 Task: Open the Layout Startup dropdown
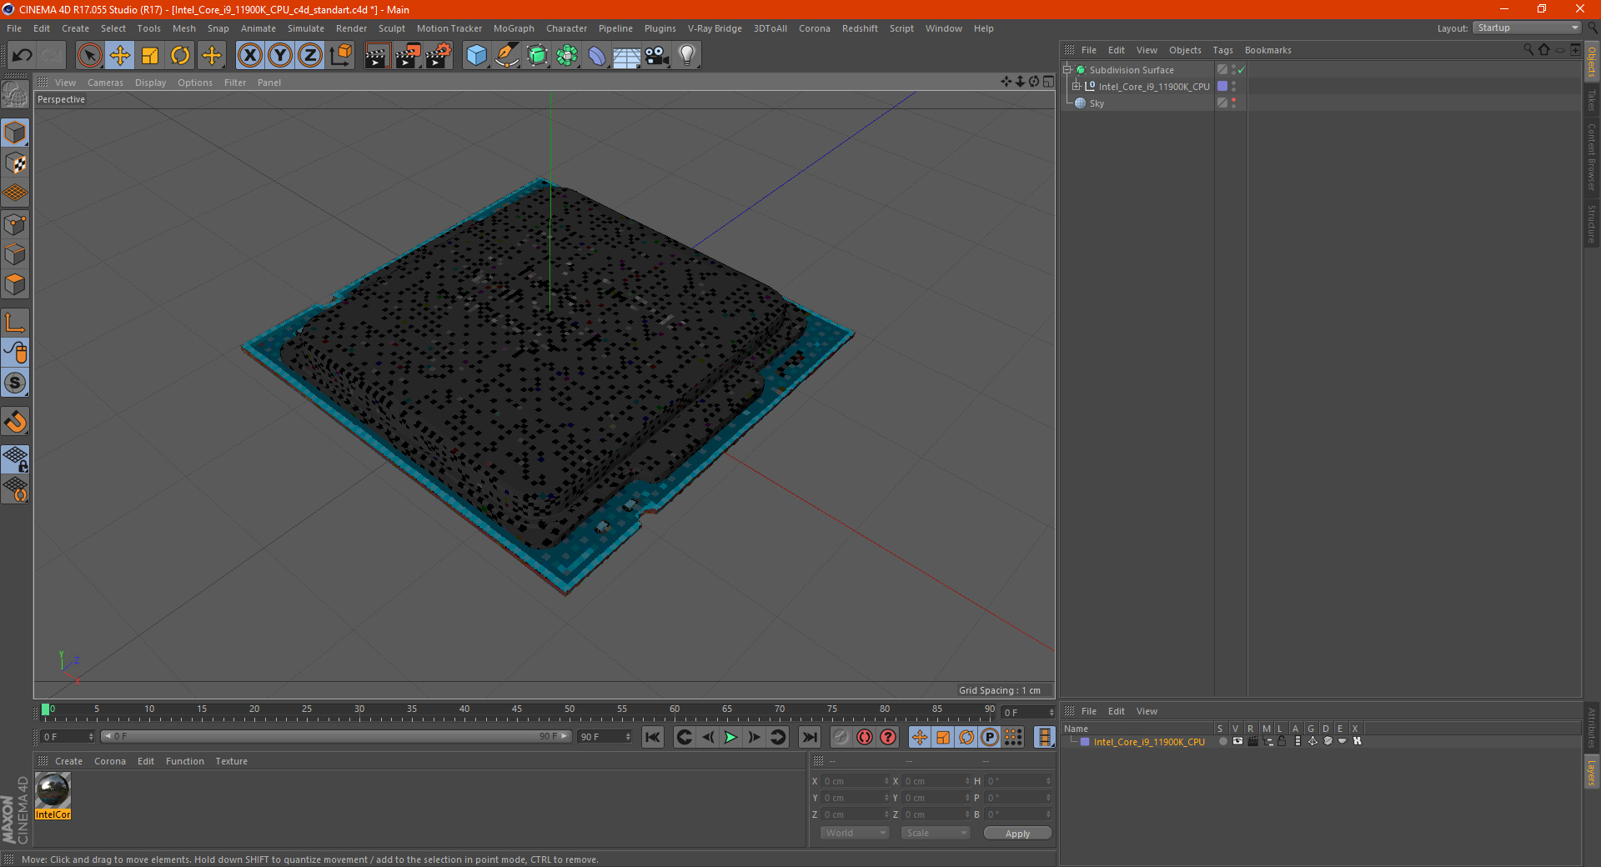coord(1528,28)
